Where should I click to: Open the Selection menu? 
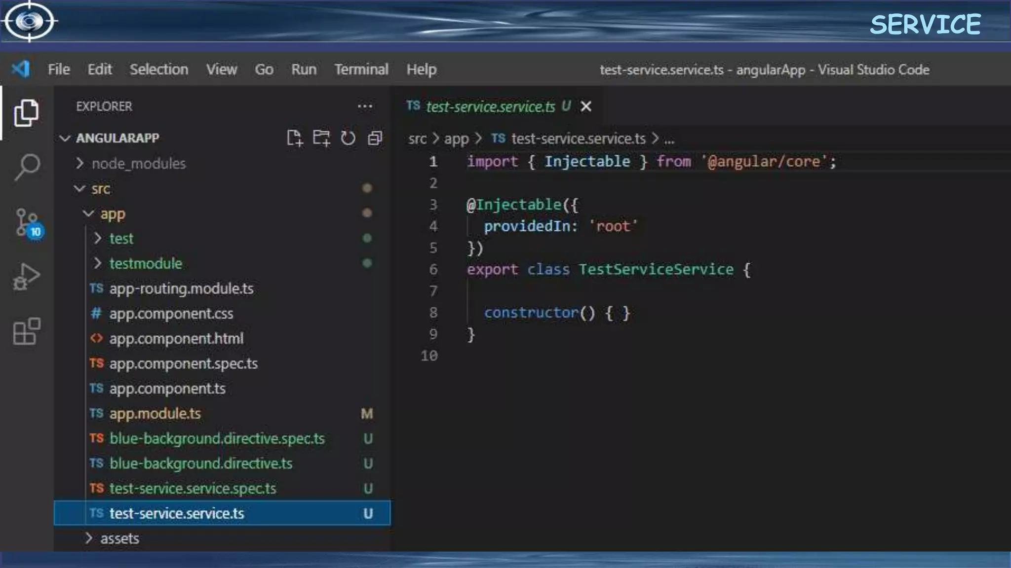pyautogui.click(x=158, y=70)
